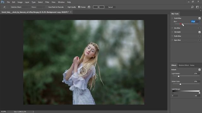Open the File menu
The height and width of the screenshot is (113, 202).
pyautogui.click(x=8, y=2)
